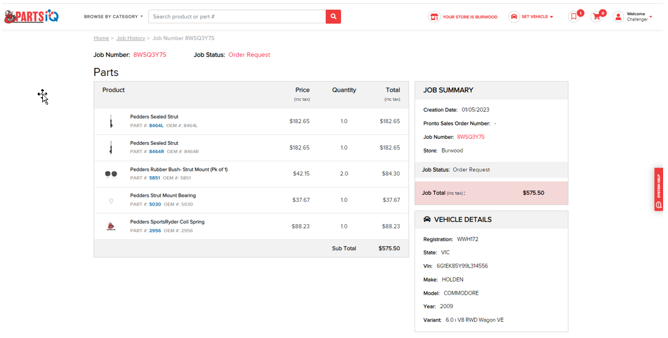Open part number 8464L link
Image resolution: width=668 pixels, height=338 pixels.
pos(156,125)
